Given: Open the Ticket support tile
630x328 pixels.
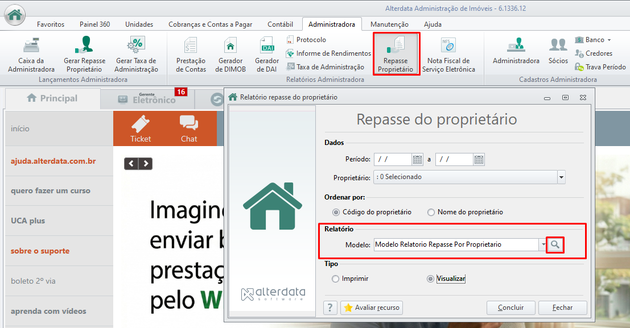Looking at the screenshot, I should click(x=141, y=128).
